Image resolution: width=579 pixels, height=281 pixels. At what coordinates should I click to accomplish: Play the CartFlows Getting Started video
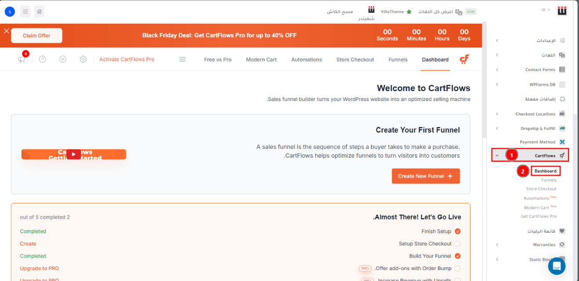click(73, 155)
